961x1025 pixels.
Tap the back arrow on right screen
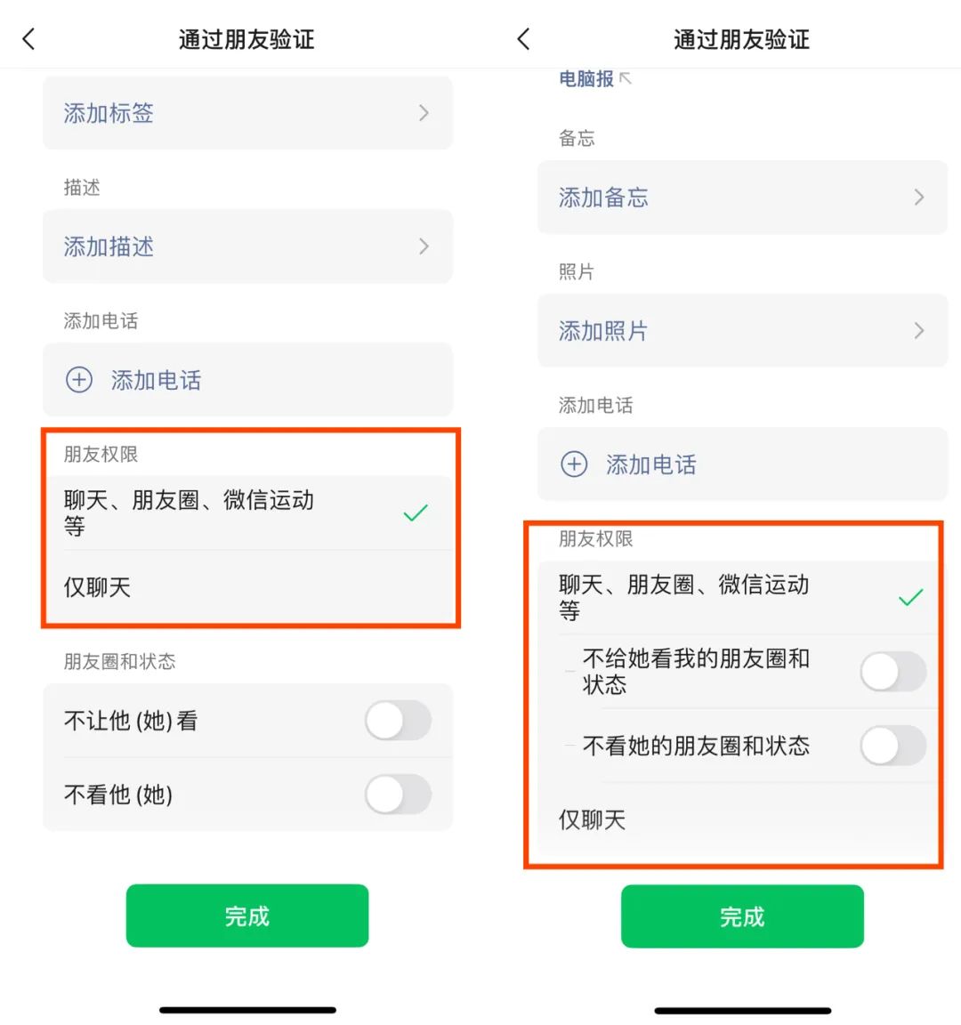coord(523,39)
